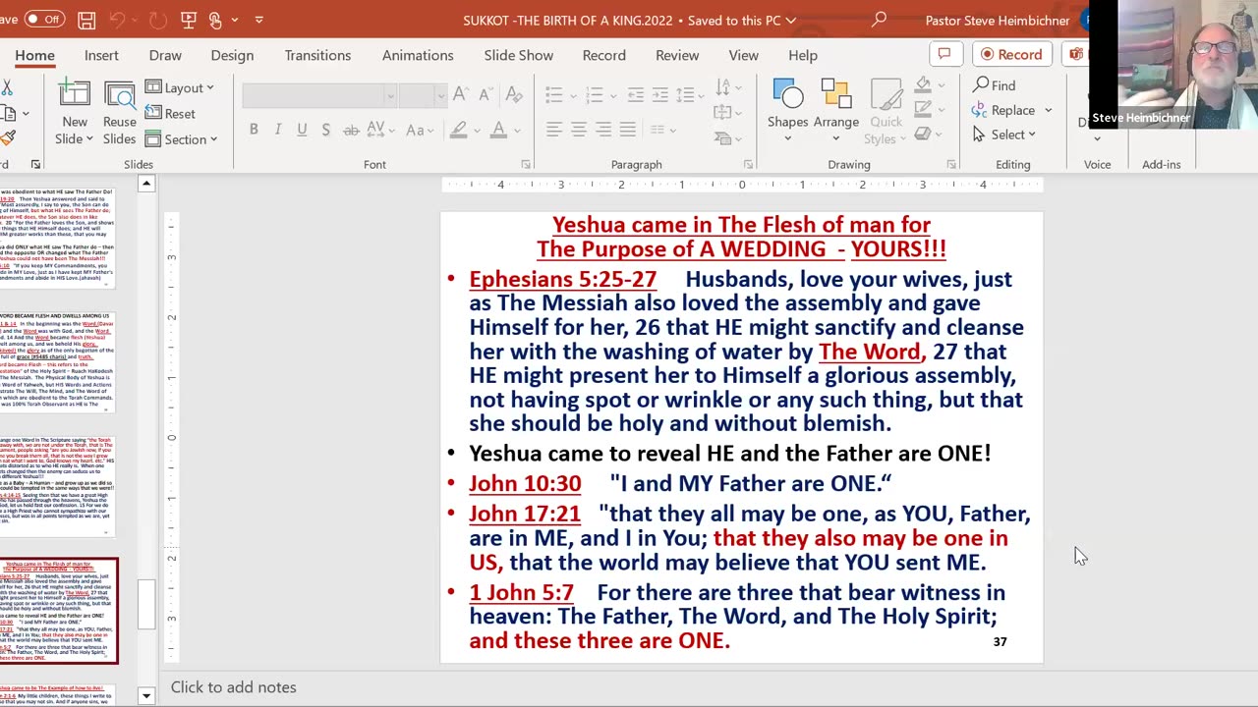The height and width of the screenshot is (707, 1258).
Task: Start presentation from beginning icon
Action: pyautogui.click(x=190, y=20)
